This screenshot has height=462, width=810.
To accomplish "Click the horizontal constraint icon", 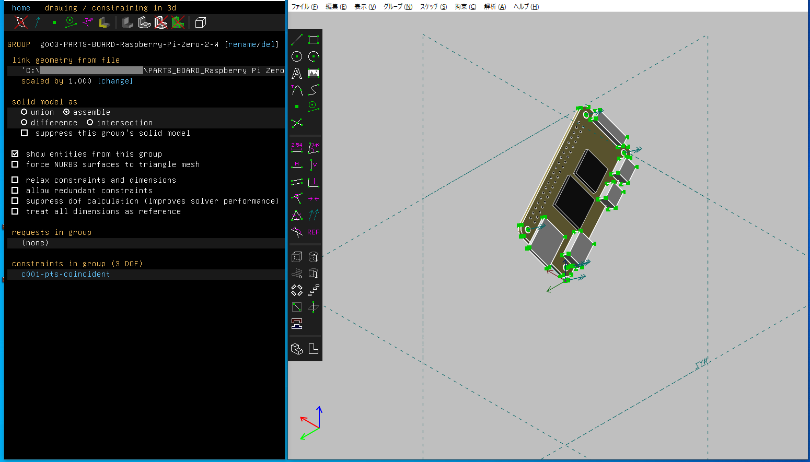I will 297,165.
